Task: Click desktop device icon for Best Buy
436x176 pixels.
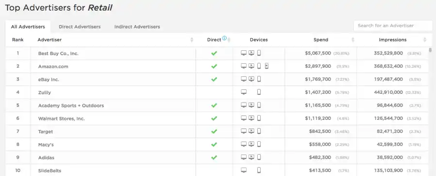Action: pos(244,53)
